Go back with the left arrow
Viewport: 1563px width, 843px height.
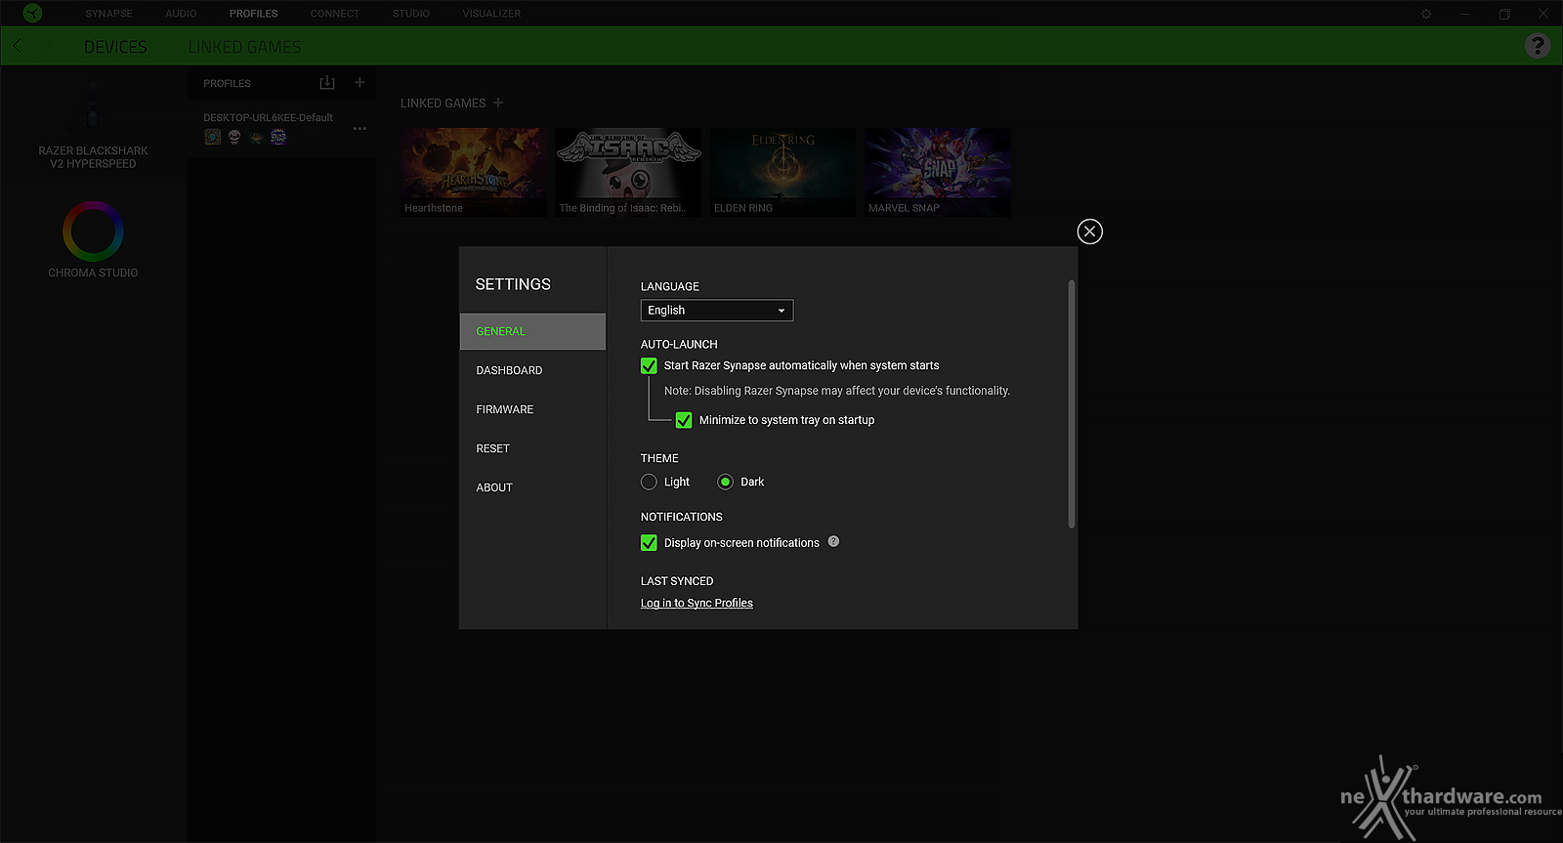(x=18, y=46)
